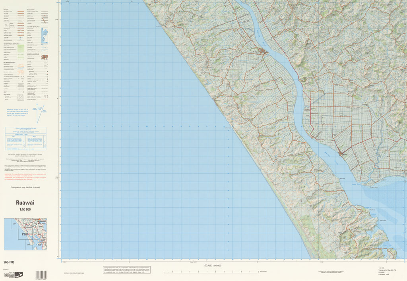Screen dimensions: 407x281
Task: Click the SCALE 1:50 000 label
Action: 213,266
